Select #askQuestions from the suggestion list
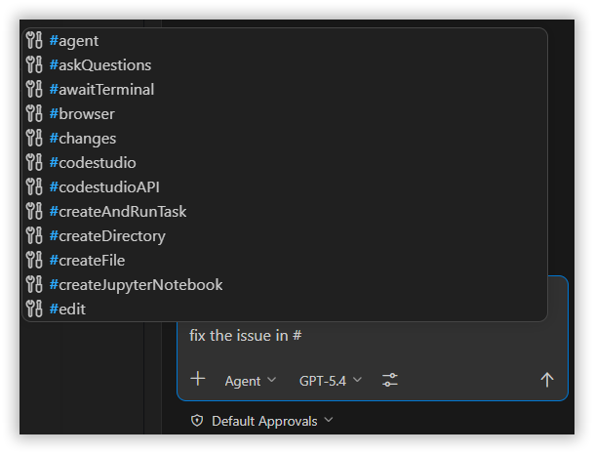Viewport: 594px width, 454px height. [x=285, y=64]
